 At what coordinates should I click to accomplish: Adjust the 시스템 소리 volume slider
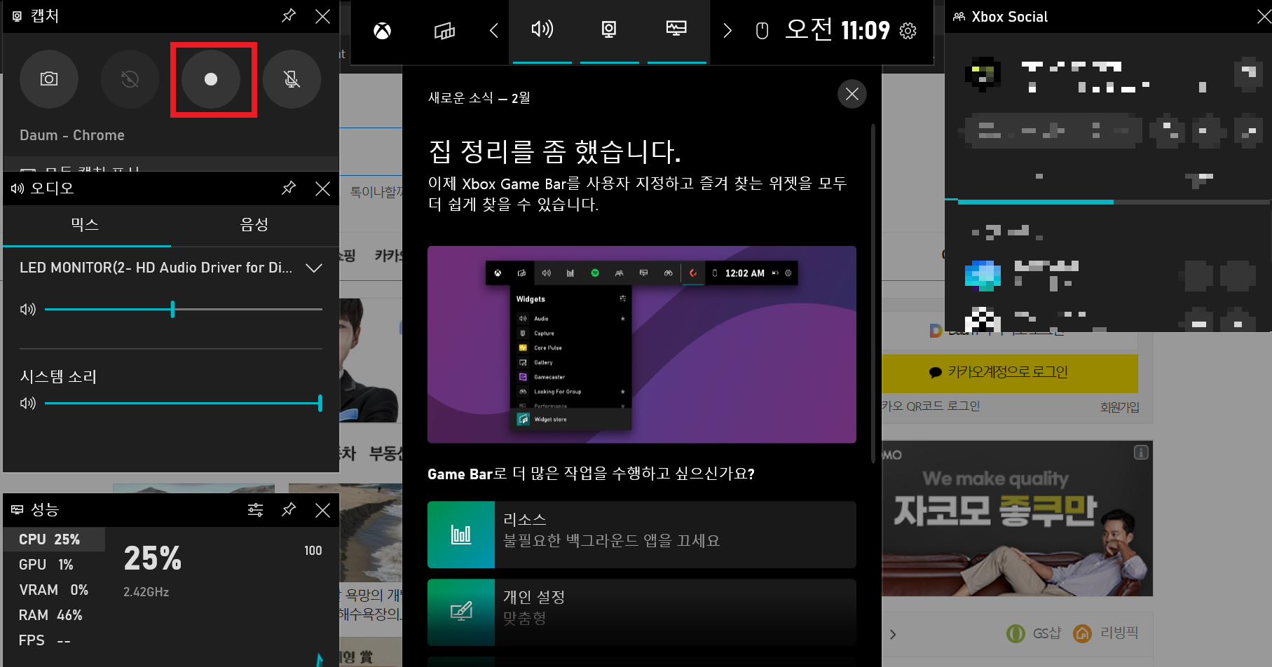point(184,404)
